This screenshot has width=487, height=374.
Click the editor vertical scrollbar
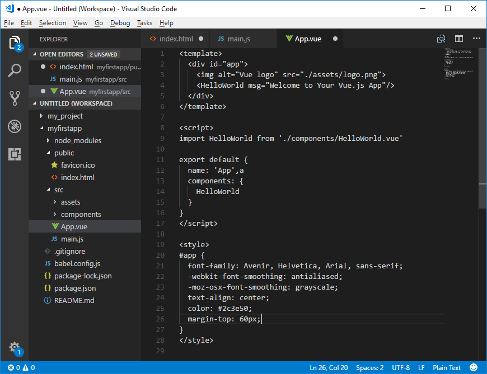[483, 129]
